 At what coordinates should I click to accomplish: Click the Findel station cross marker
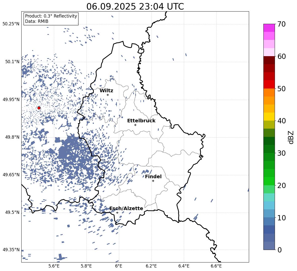click(153, 181)
